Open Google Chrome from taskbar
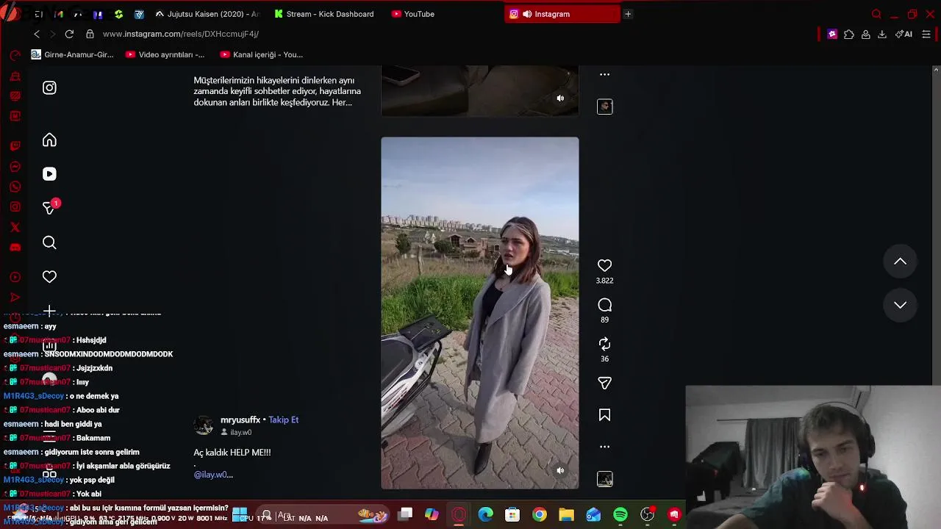This screenshot has width=941, height=529. coord(540,515)
